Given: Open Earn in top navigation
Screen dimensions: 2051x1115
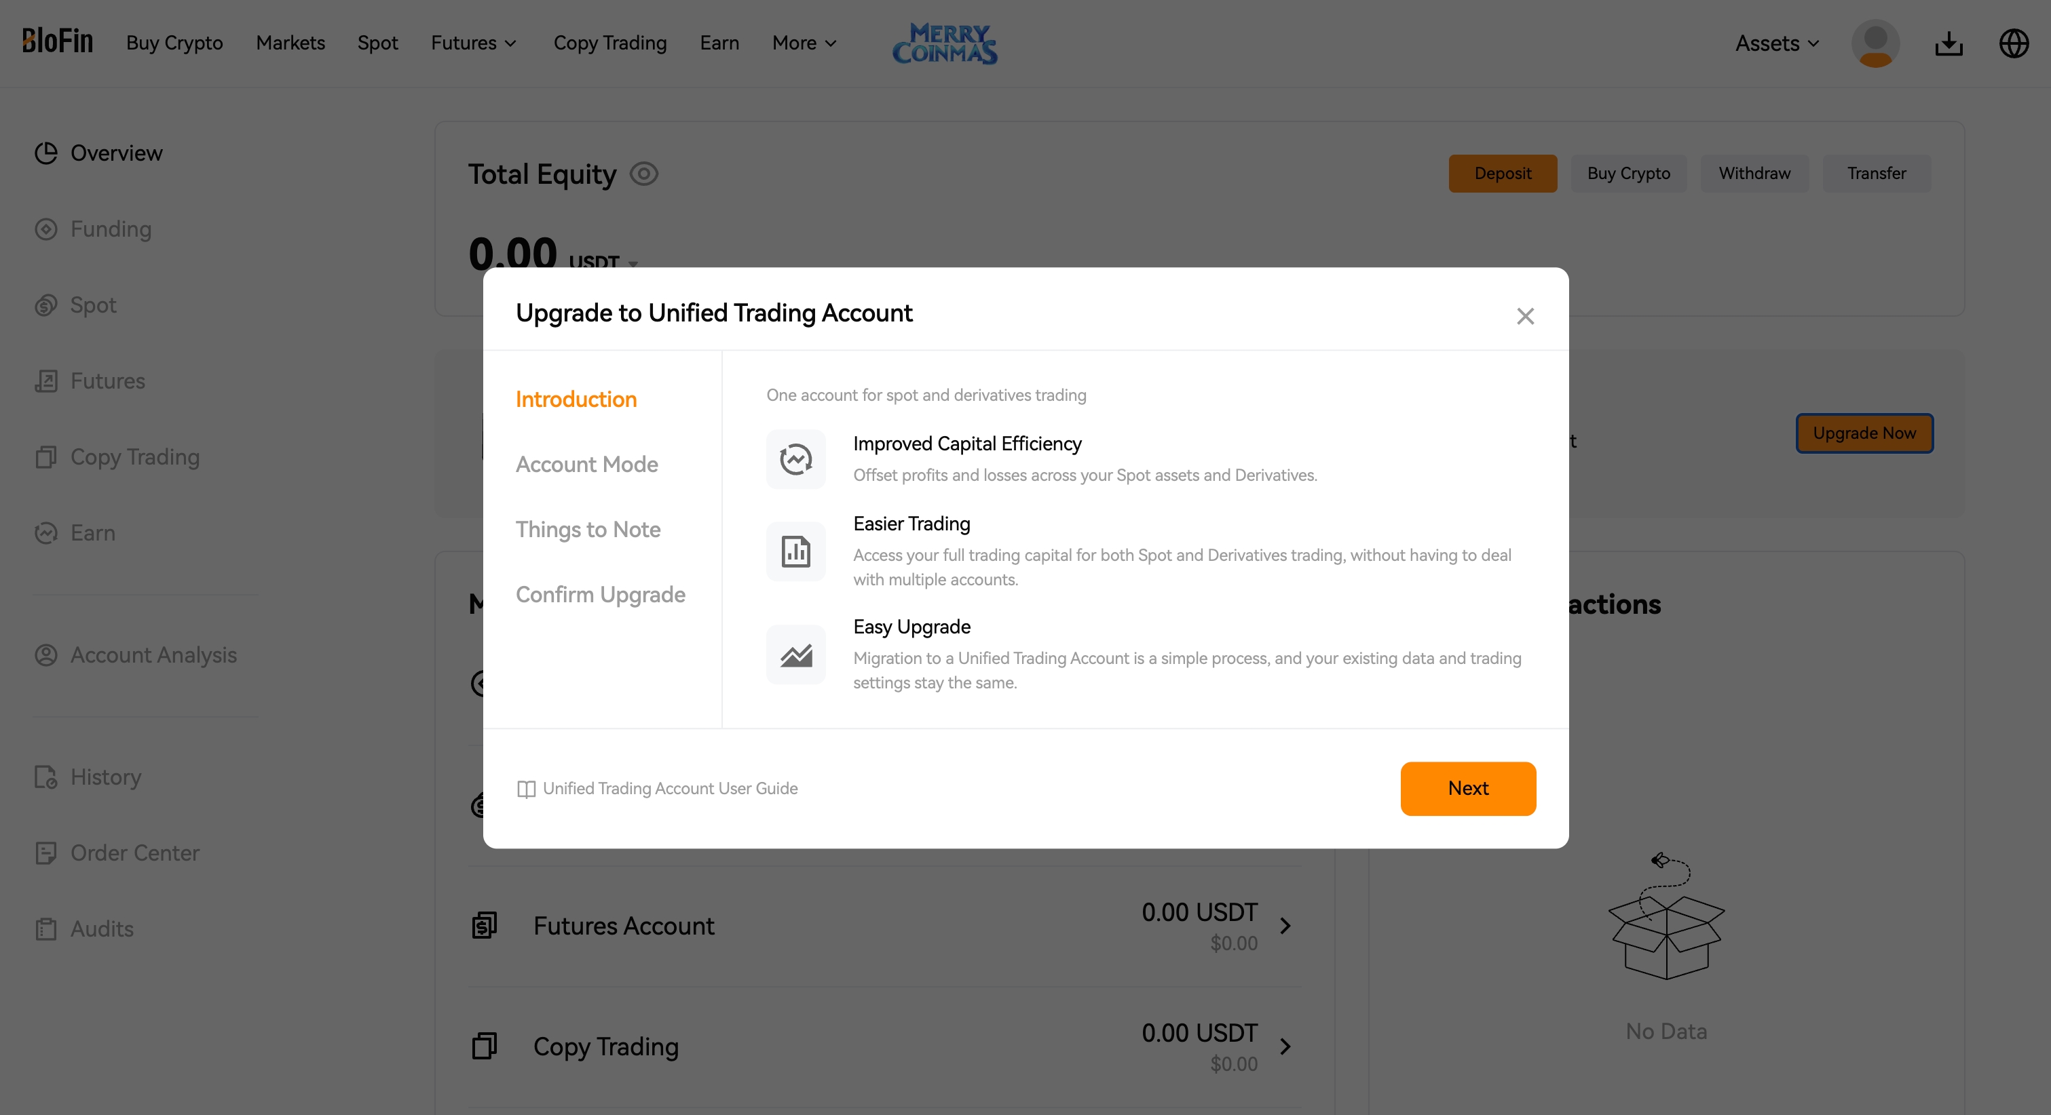Looking at the screenshot, I should [719, 43].
